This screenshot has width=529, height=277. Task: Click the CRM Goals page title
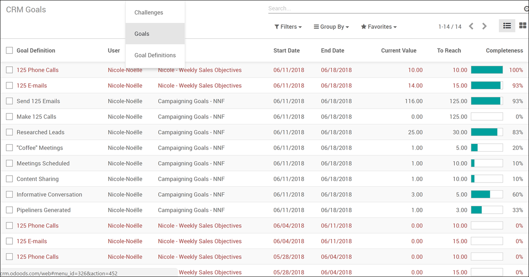[x=26, y=10]
